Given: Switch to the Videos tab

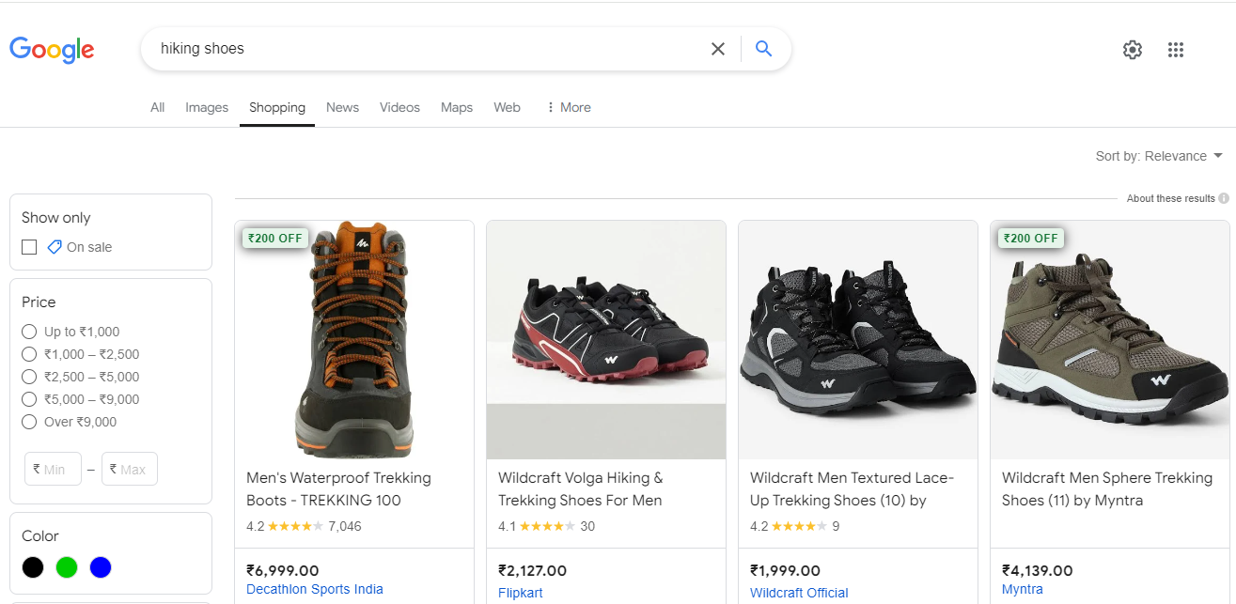Looking at the screenshot, I should click(x=399, y=107).
